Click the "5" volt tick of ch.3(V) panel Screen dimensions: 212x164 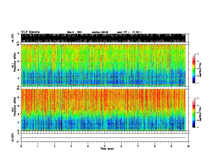18,133
